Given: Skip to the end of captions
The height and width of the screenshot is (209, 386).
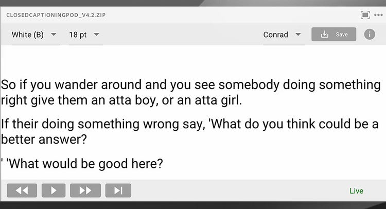Looking at the screenshot, I should click(118, 190).
